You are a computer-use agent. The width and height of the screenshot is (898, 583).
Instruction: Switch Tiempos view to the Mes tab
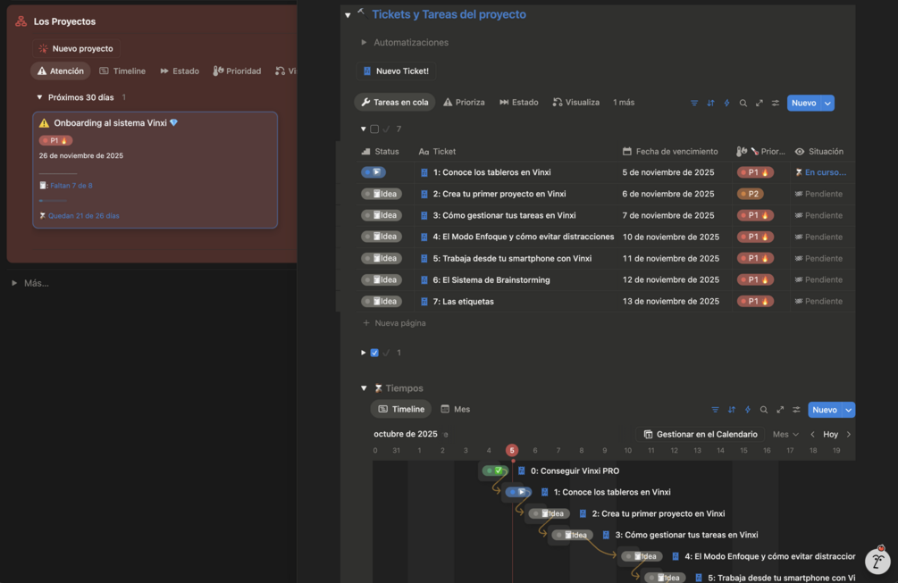tap(456, 409)
